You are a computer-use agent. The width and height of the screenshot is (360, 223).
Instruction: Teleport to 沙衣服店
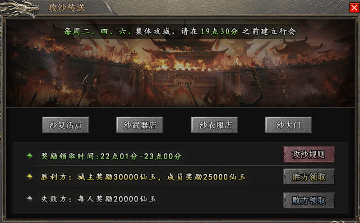point(215,125)
